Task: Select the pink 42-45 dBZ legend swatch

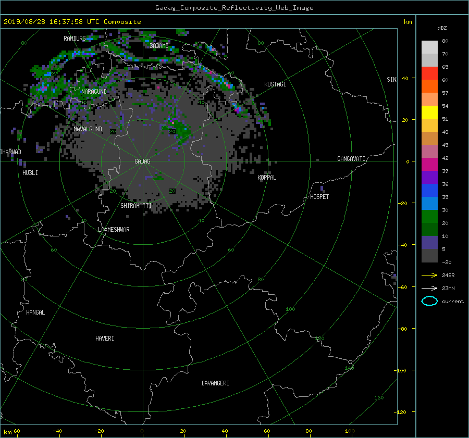Action: tap(429, 152)
